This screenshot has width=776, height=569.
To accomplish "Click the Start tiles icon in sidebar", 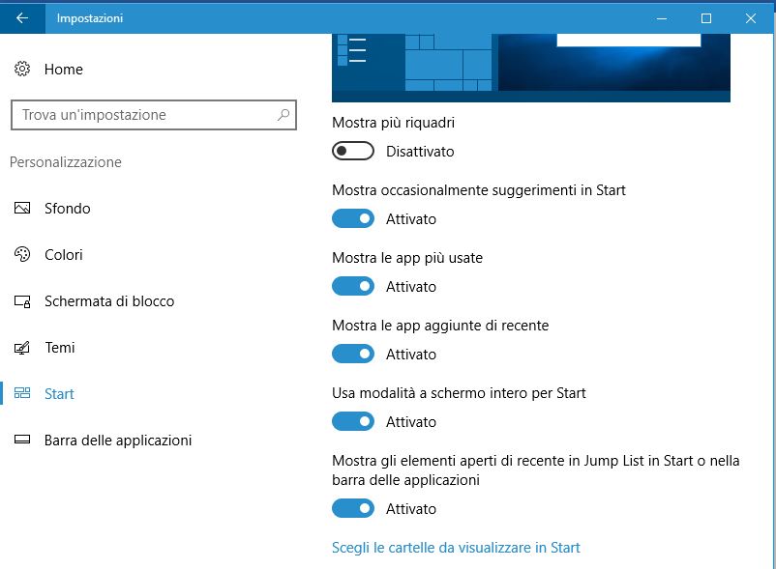I will pos(22,394).
